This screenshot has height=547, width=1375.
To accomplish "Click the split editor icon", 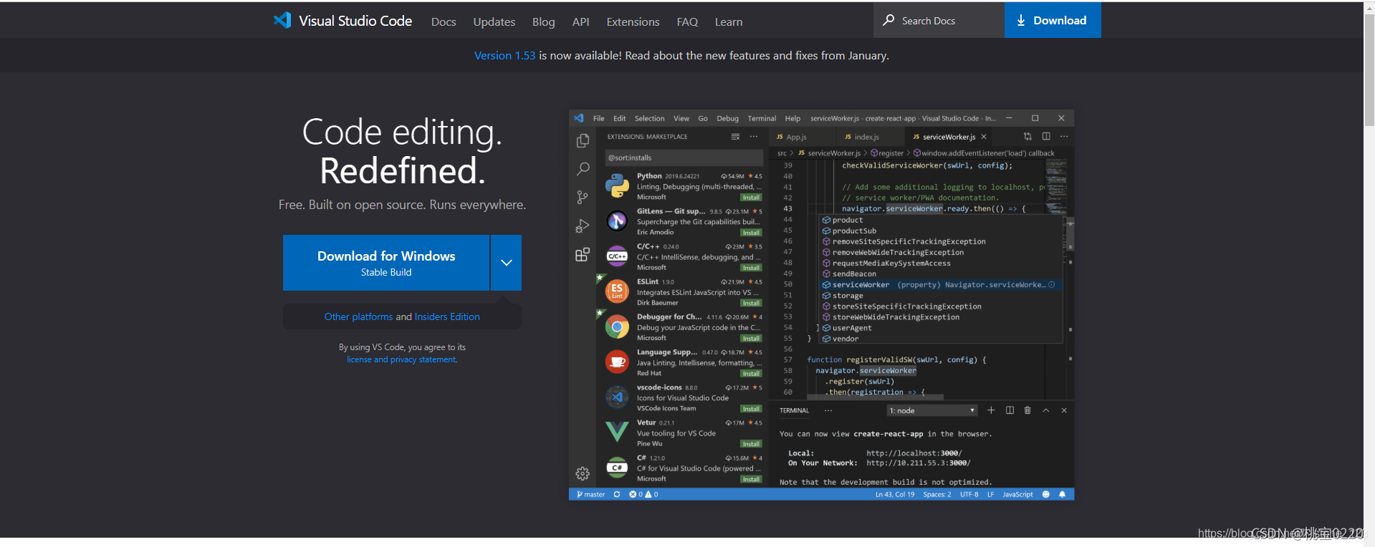I will (x=1046, y=137).
